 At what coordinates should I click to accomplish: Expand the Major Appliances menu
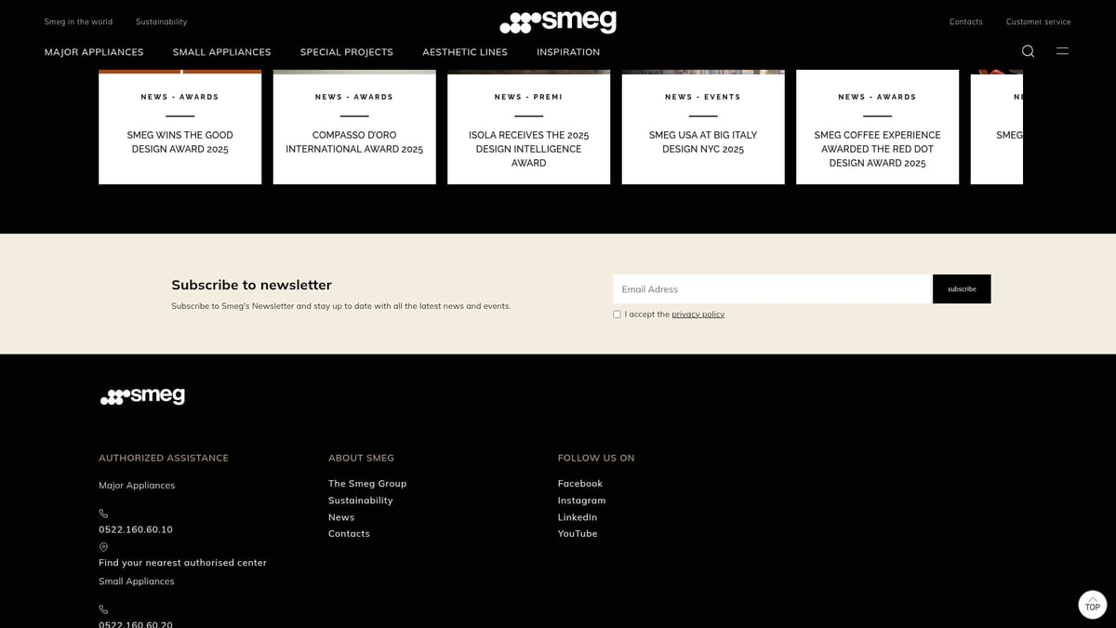click(x=94, y=52)
